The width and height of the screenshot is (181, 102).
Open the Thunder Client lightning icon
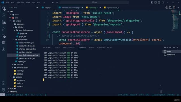(3, 49)
